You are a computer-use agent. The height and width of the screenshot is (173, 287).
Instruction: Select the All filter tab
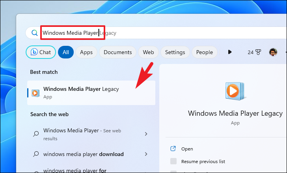66,52
